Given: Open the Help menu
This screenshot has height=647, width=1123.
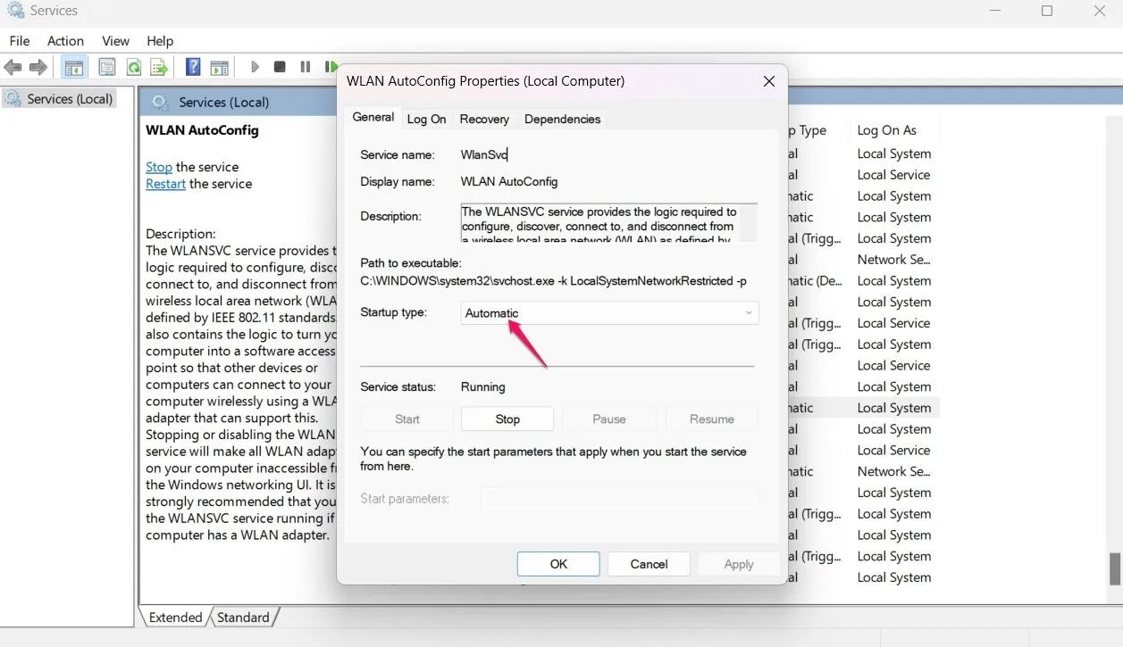Looking at the screenshot, I should [x=160, y=41].
